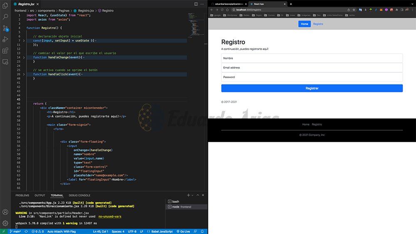
Task: Select the node frontend terminal
Action: point(186,207)
